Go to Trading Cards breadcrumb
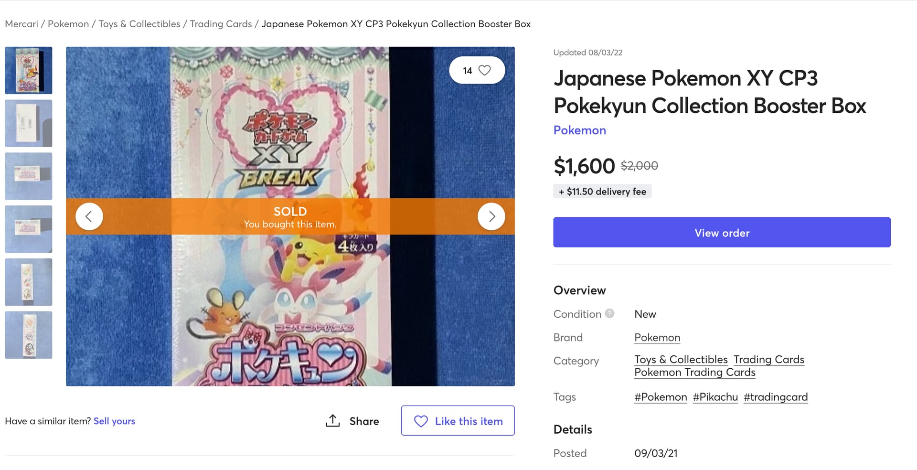The width and height of the screenshot is (917, 470). tap(221, 24)
